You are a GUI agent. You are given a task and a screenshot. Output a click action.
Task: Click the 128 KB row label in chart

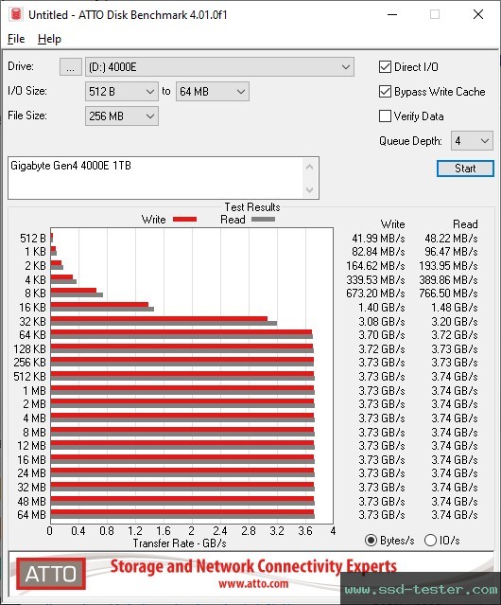pyautogui.click(x=29, y=349)
